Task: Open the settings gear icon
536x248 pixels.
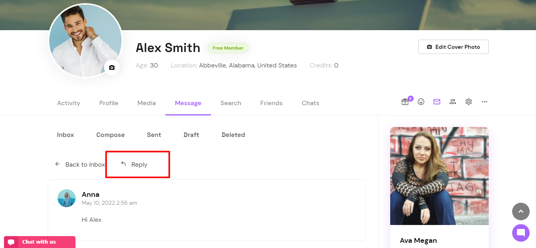Action: tap(469, 102)
